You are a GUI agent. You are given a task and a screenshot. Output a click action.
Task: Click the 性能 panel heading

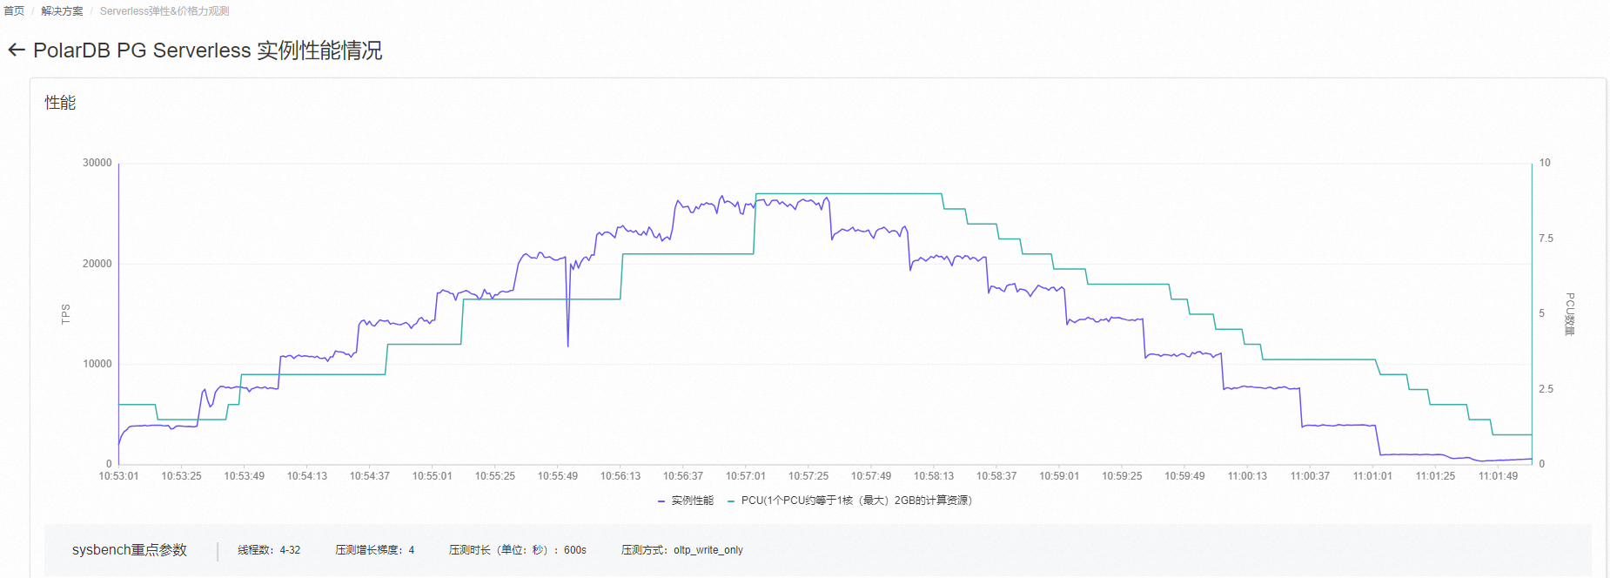(x=60, y=103)
